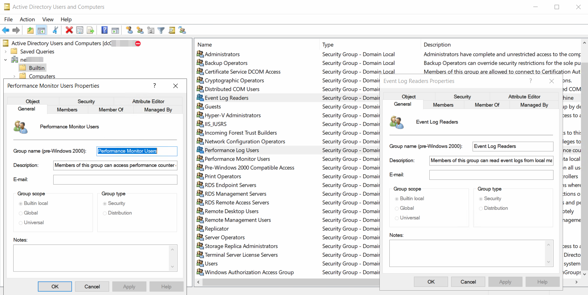Click E-mail field in Performance Monitor Users

(115, 179)
